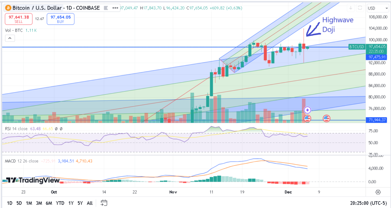This screenshot has width=391, height=208.
Task: Click the MACD signal value 4,710.43
Action: [x=84, y=161]
